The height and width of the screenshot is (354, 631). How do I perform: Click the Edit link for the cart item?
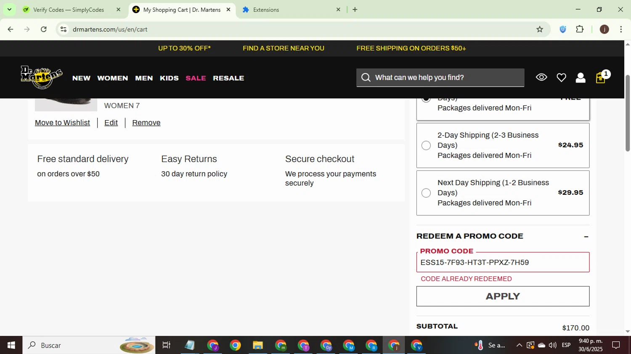[111, 123]
